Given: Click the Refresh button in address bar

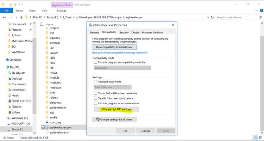Looking at the screenshot, I should [212, 17].
